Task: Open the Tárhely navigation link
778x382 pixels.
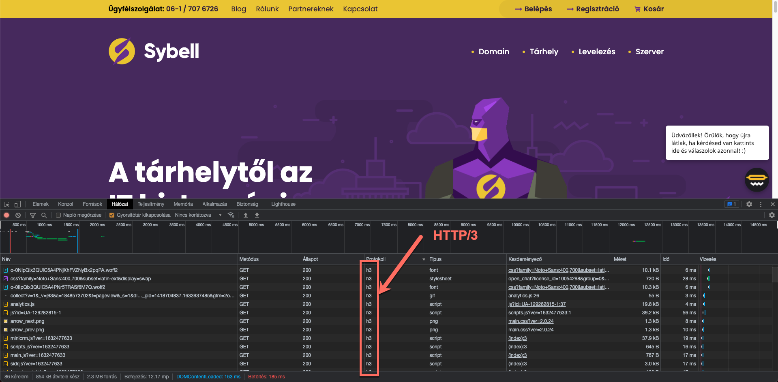Action: click(544, 51)
